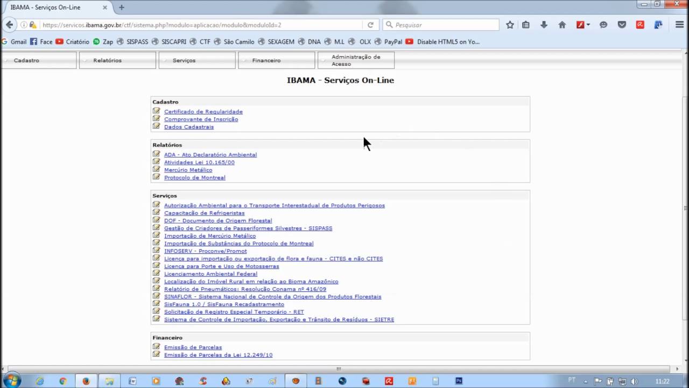Open the Capacitação de Refrigeristas link
This screenshot has width=689, height=388.
click(x=204, y=213)
